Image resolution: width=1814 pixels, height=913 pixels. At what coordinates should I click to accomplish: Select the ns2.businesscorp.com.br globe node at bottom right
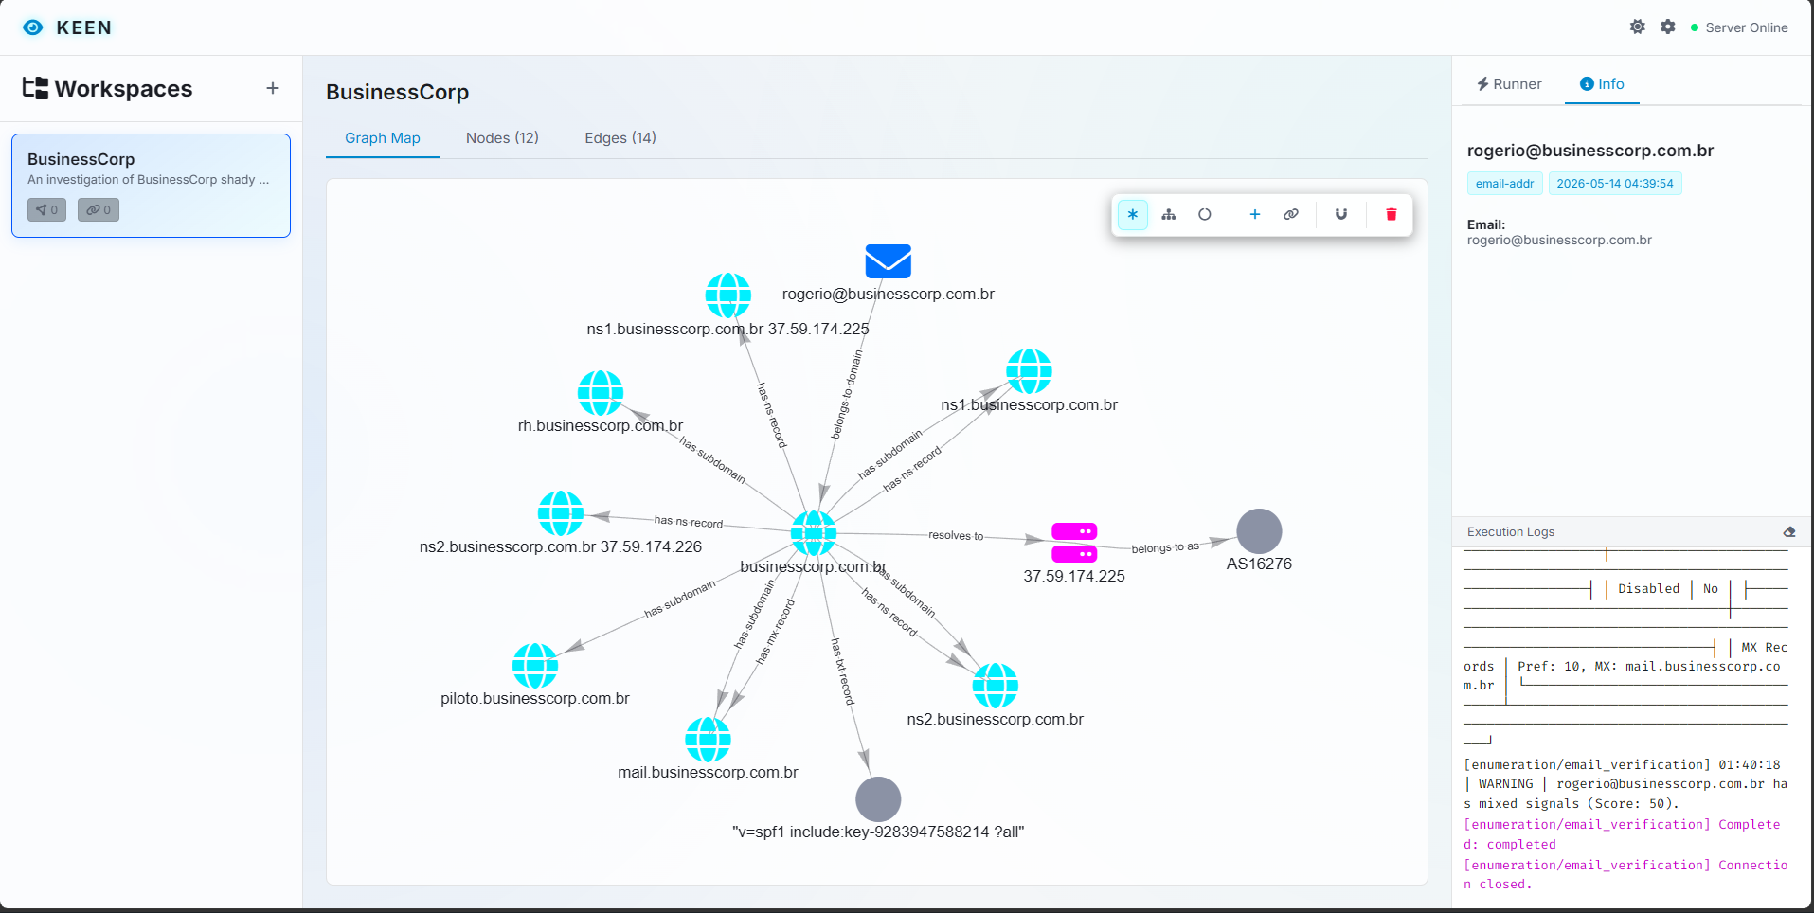[996, 686]
